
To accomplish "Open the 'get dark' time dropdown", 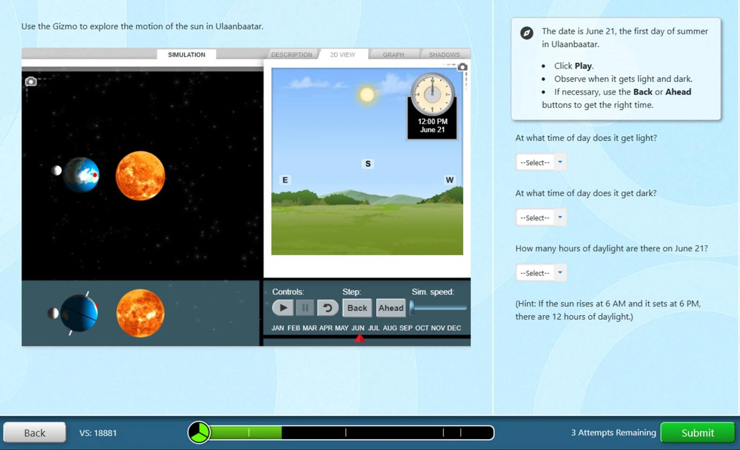I will click(541, 218).
